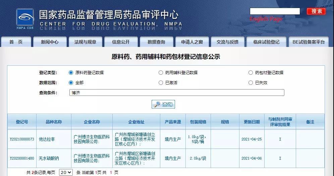The image size is (334, 176).
Task: Open the per-page records dropdown
Action: click(66, 172)
